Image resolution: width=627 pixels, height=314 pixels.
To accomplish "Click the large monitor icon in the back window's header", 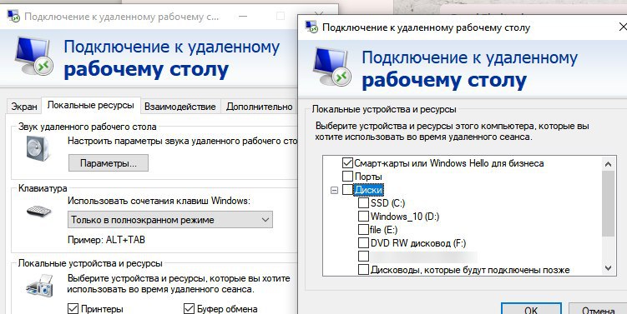I will pyautogui.click(x=33, y=56).
